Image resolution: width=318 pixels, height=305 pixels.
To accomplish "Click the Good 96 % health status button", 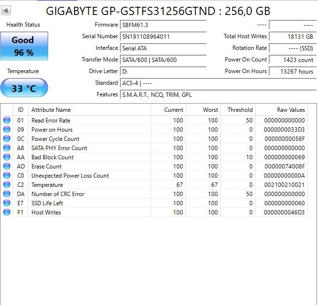I will [x=24, y=46].
